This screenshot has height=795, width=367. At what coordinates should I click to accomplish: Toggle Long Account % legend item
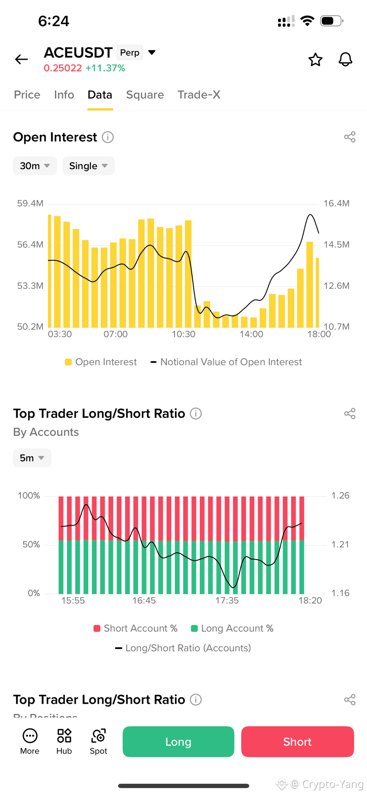click(x=232, y=628)
